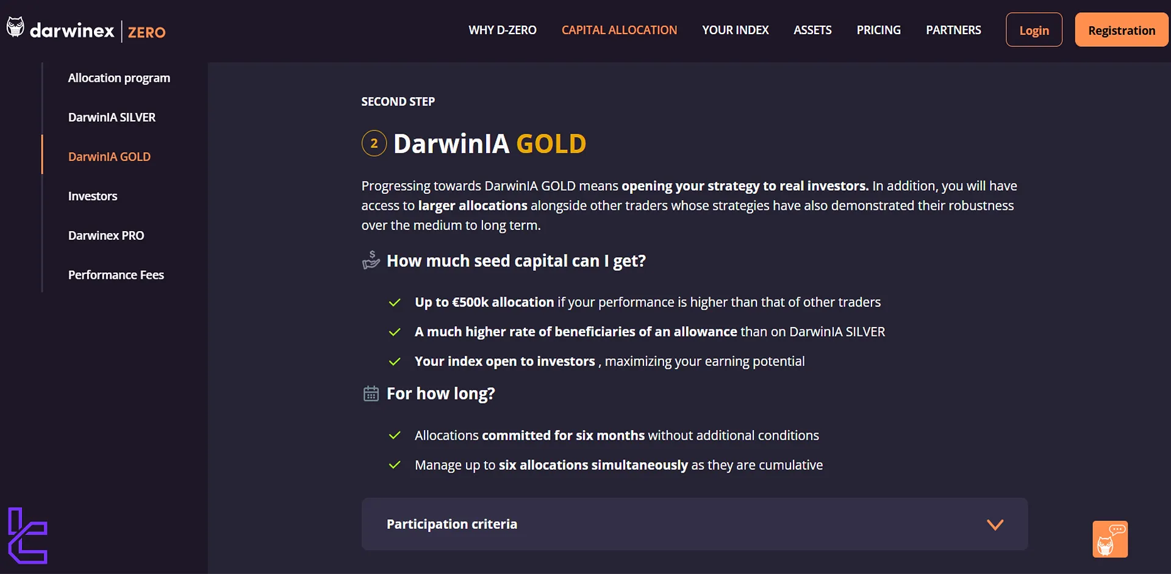Click the calendar icon beside For how long
This screenshot has width=1171, height=574.
[x=371, y=394]
